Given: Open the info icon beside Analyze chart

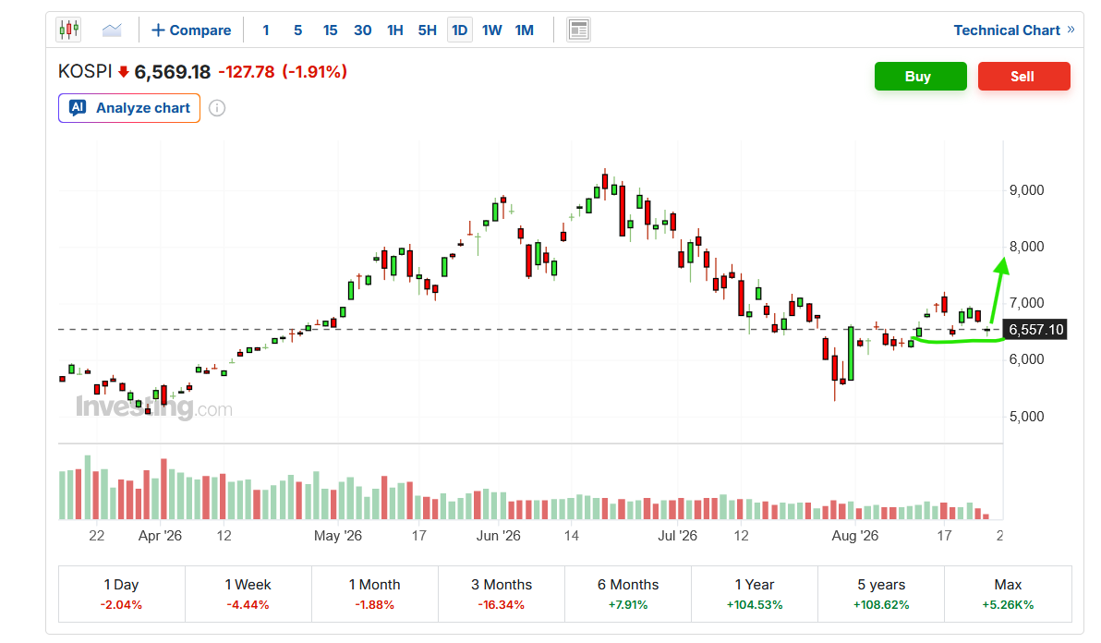Looking at the screenshot, I should coord(217,108).
